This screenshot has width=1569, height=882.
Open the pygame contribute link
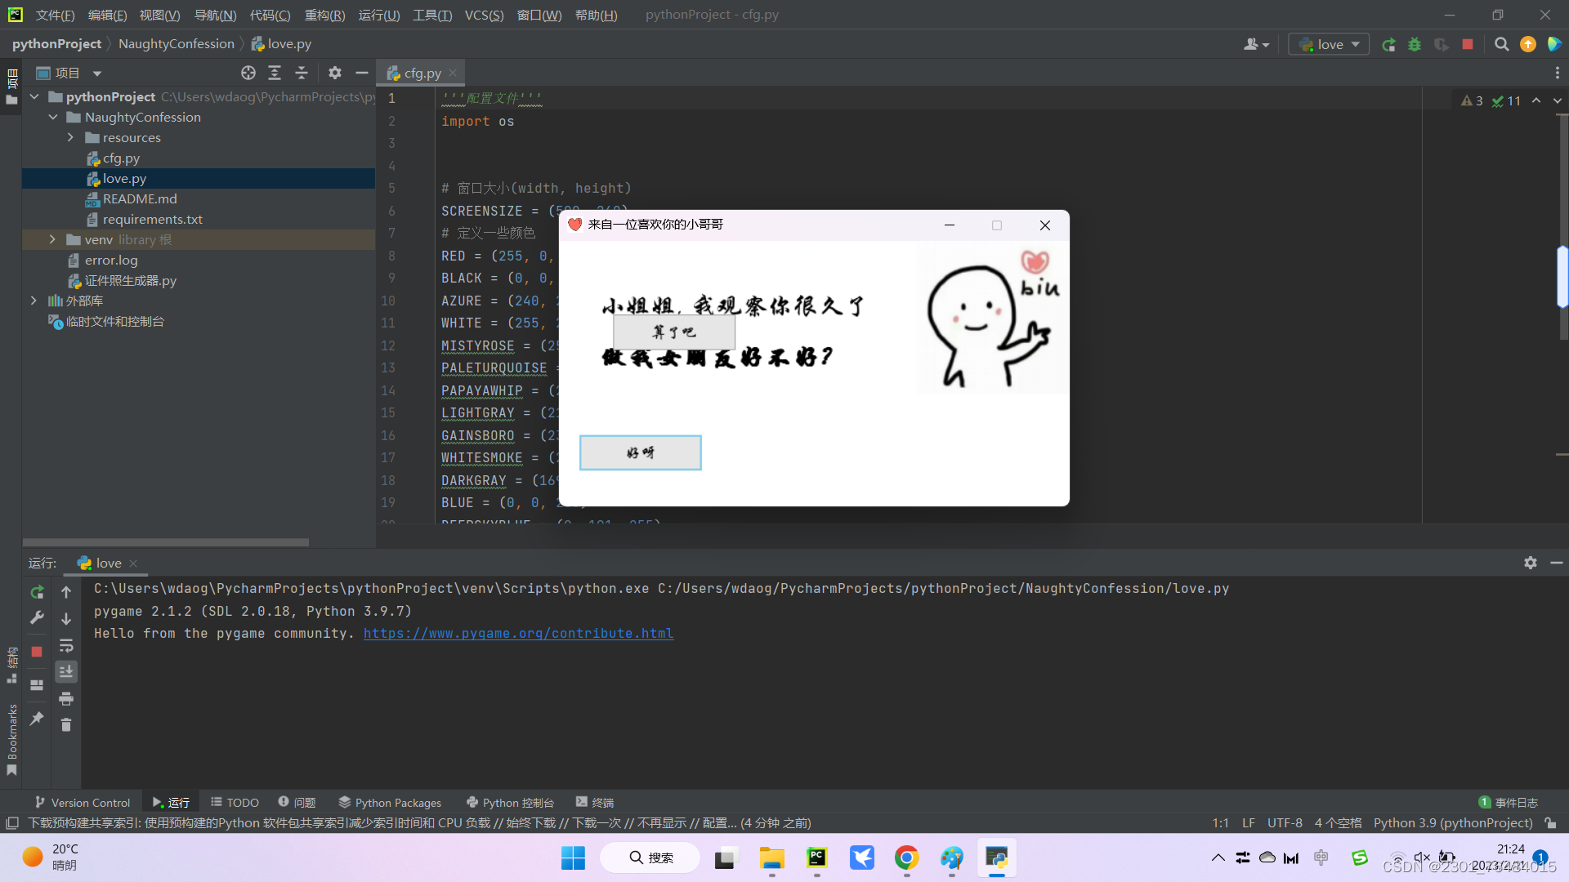coord(518,633)
